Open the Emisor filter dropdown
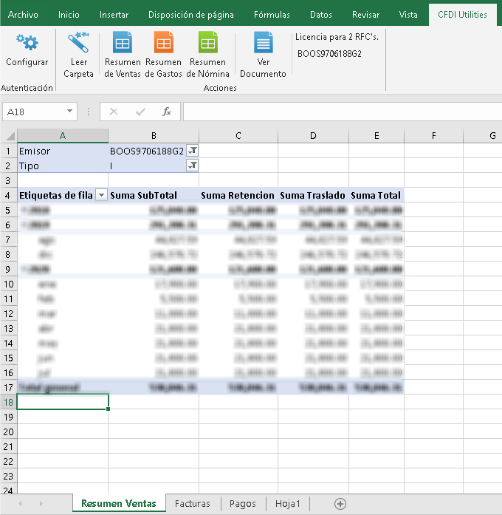Screen dimensions: 502x515 193,151
